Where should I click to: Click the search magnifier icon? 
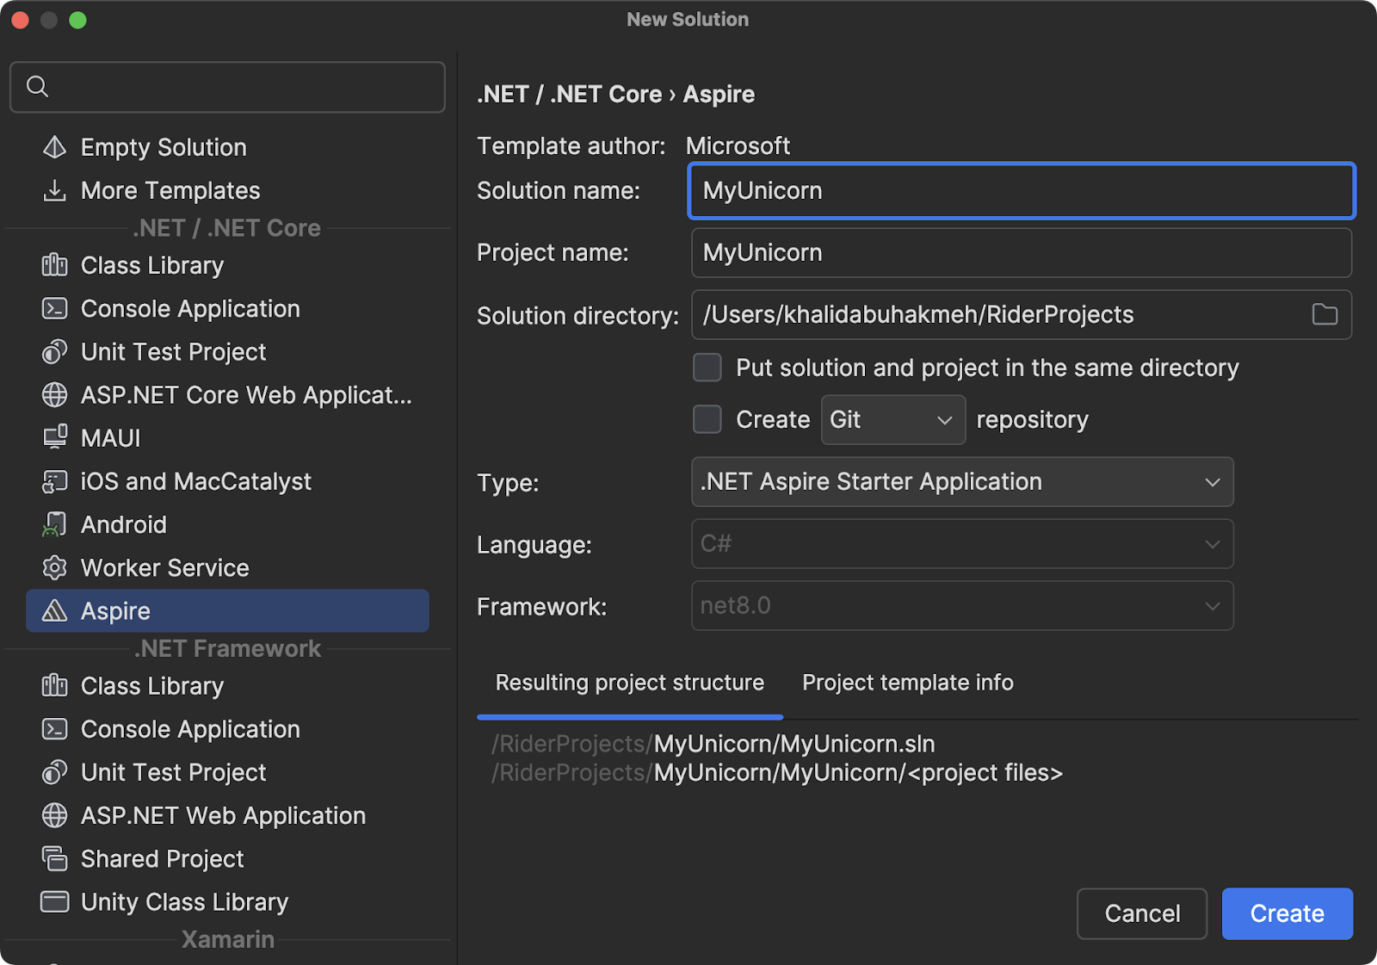coord(37,86)
